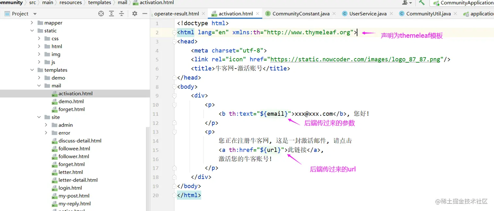This screenshot has width=494, height=211.
Task: Expand the css folder
Action: coord(39,38)
